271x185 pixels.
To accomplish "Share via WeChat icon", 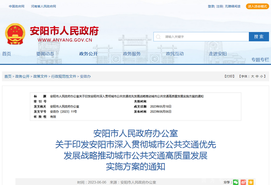I will 236,182.
